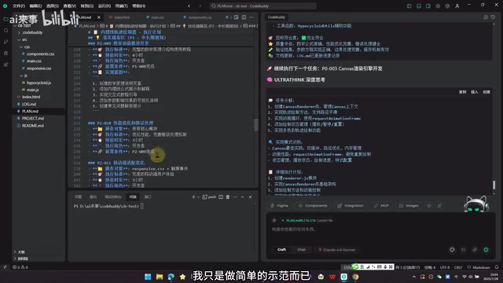503x283 pixels.
Task: Kill the terminal with trash icon
Action: (228, 197)
